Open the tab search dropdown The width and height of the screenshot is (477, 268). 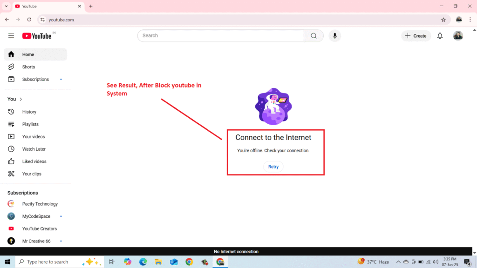[x=6, y=6]
